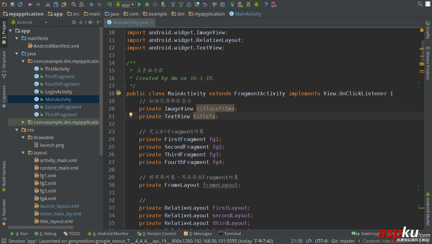Open the AVD Manager from the toolbar
The image size is (432, 244).
pos(240,4)
